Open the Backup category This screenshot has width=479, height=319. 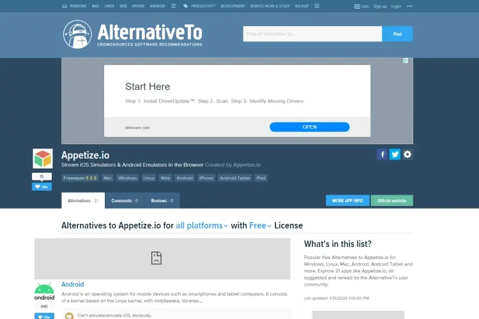click(x=301, y=6)
